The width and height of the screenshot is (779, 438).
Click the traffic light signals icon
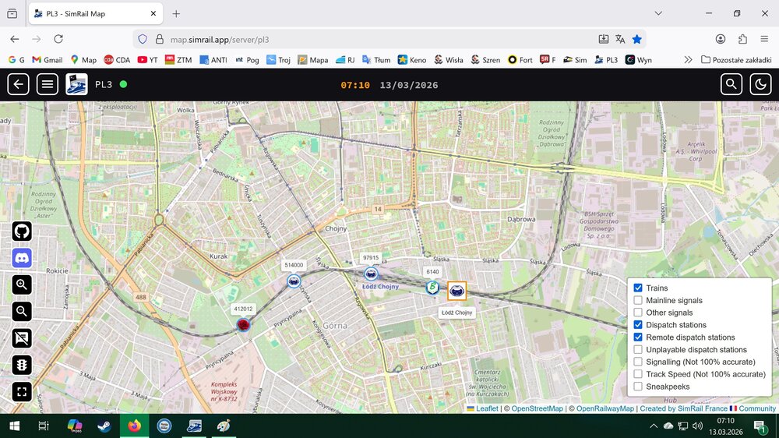point(22,365)
